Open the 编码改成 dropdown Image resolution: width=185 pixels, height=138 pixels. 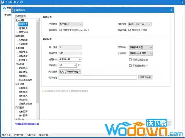pos(70,59)
